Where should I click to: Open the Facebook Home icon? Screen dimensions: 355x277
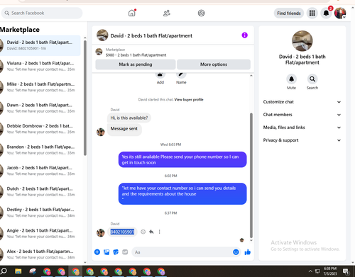point(132,13)
